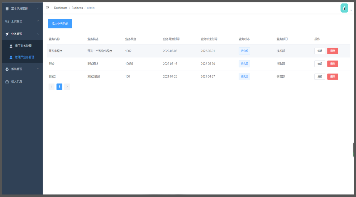Click the 业务部门 column header
The image size is (356, 197).
282,39
